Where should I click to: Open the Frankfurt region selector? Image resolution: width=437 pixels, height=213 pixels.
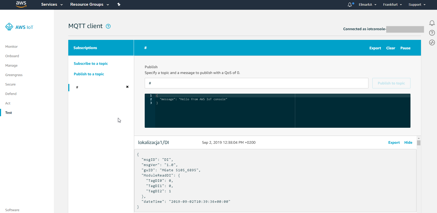(392, 4)
